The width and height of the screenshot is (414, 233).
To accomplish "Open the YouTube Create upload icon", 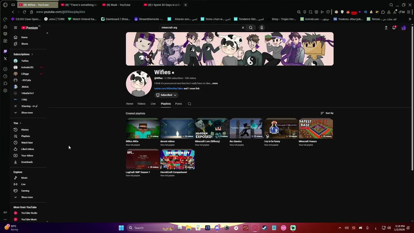I will tap(386, 28).
